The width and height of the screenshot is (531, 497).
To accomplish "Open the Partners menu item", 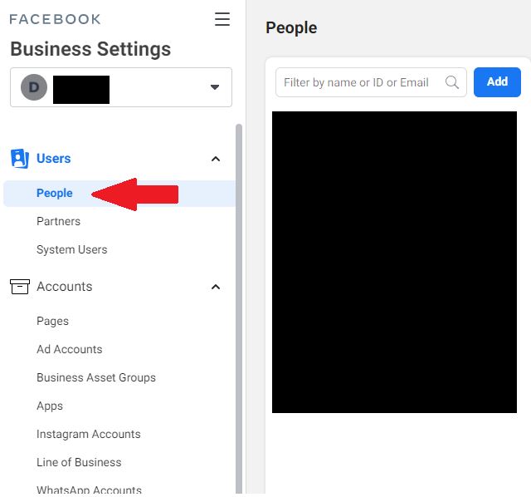I will point(58,221).
